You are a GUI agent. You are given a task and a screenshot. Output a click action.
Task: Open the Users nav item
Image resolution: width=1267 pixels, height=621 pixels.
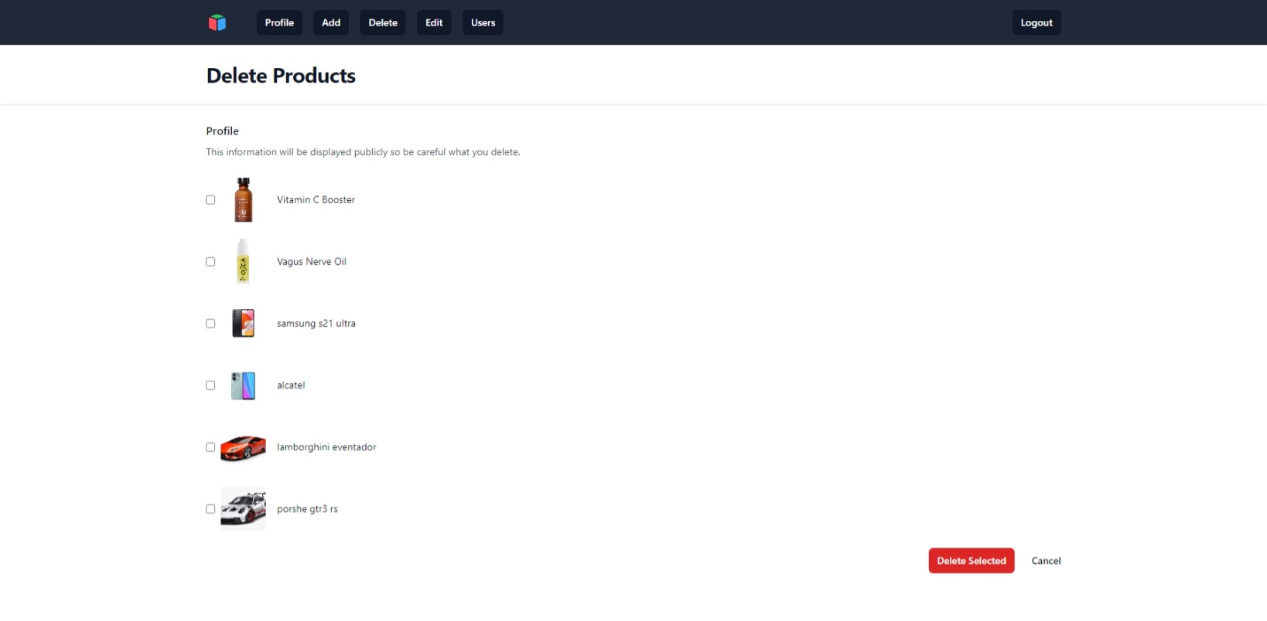pos(483,22)
